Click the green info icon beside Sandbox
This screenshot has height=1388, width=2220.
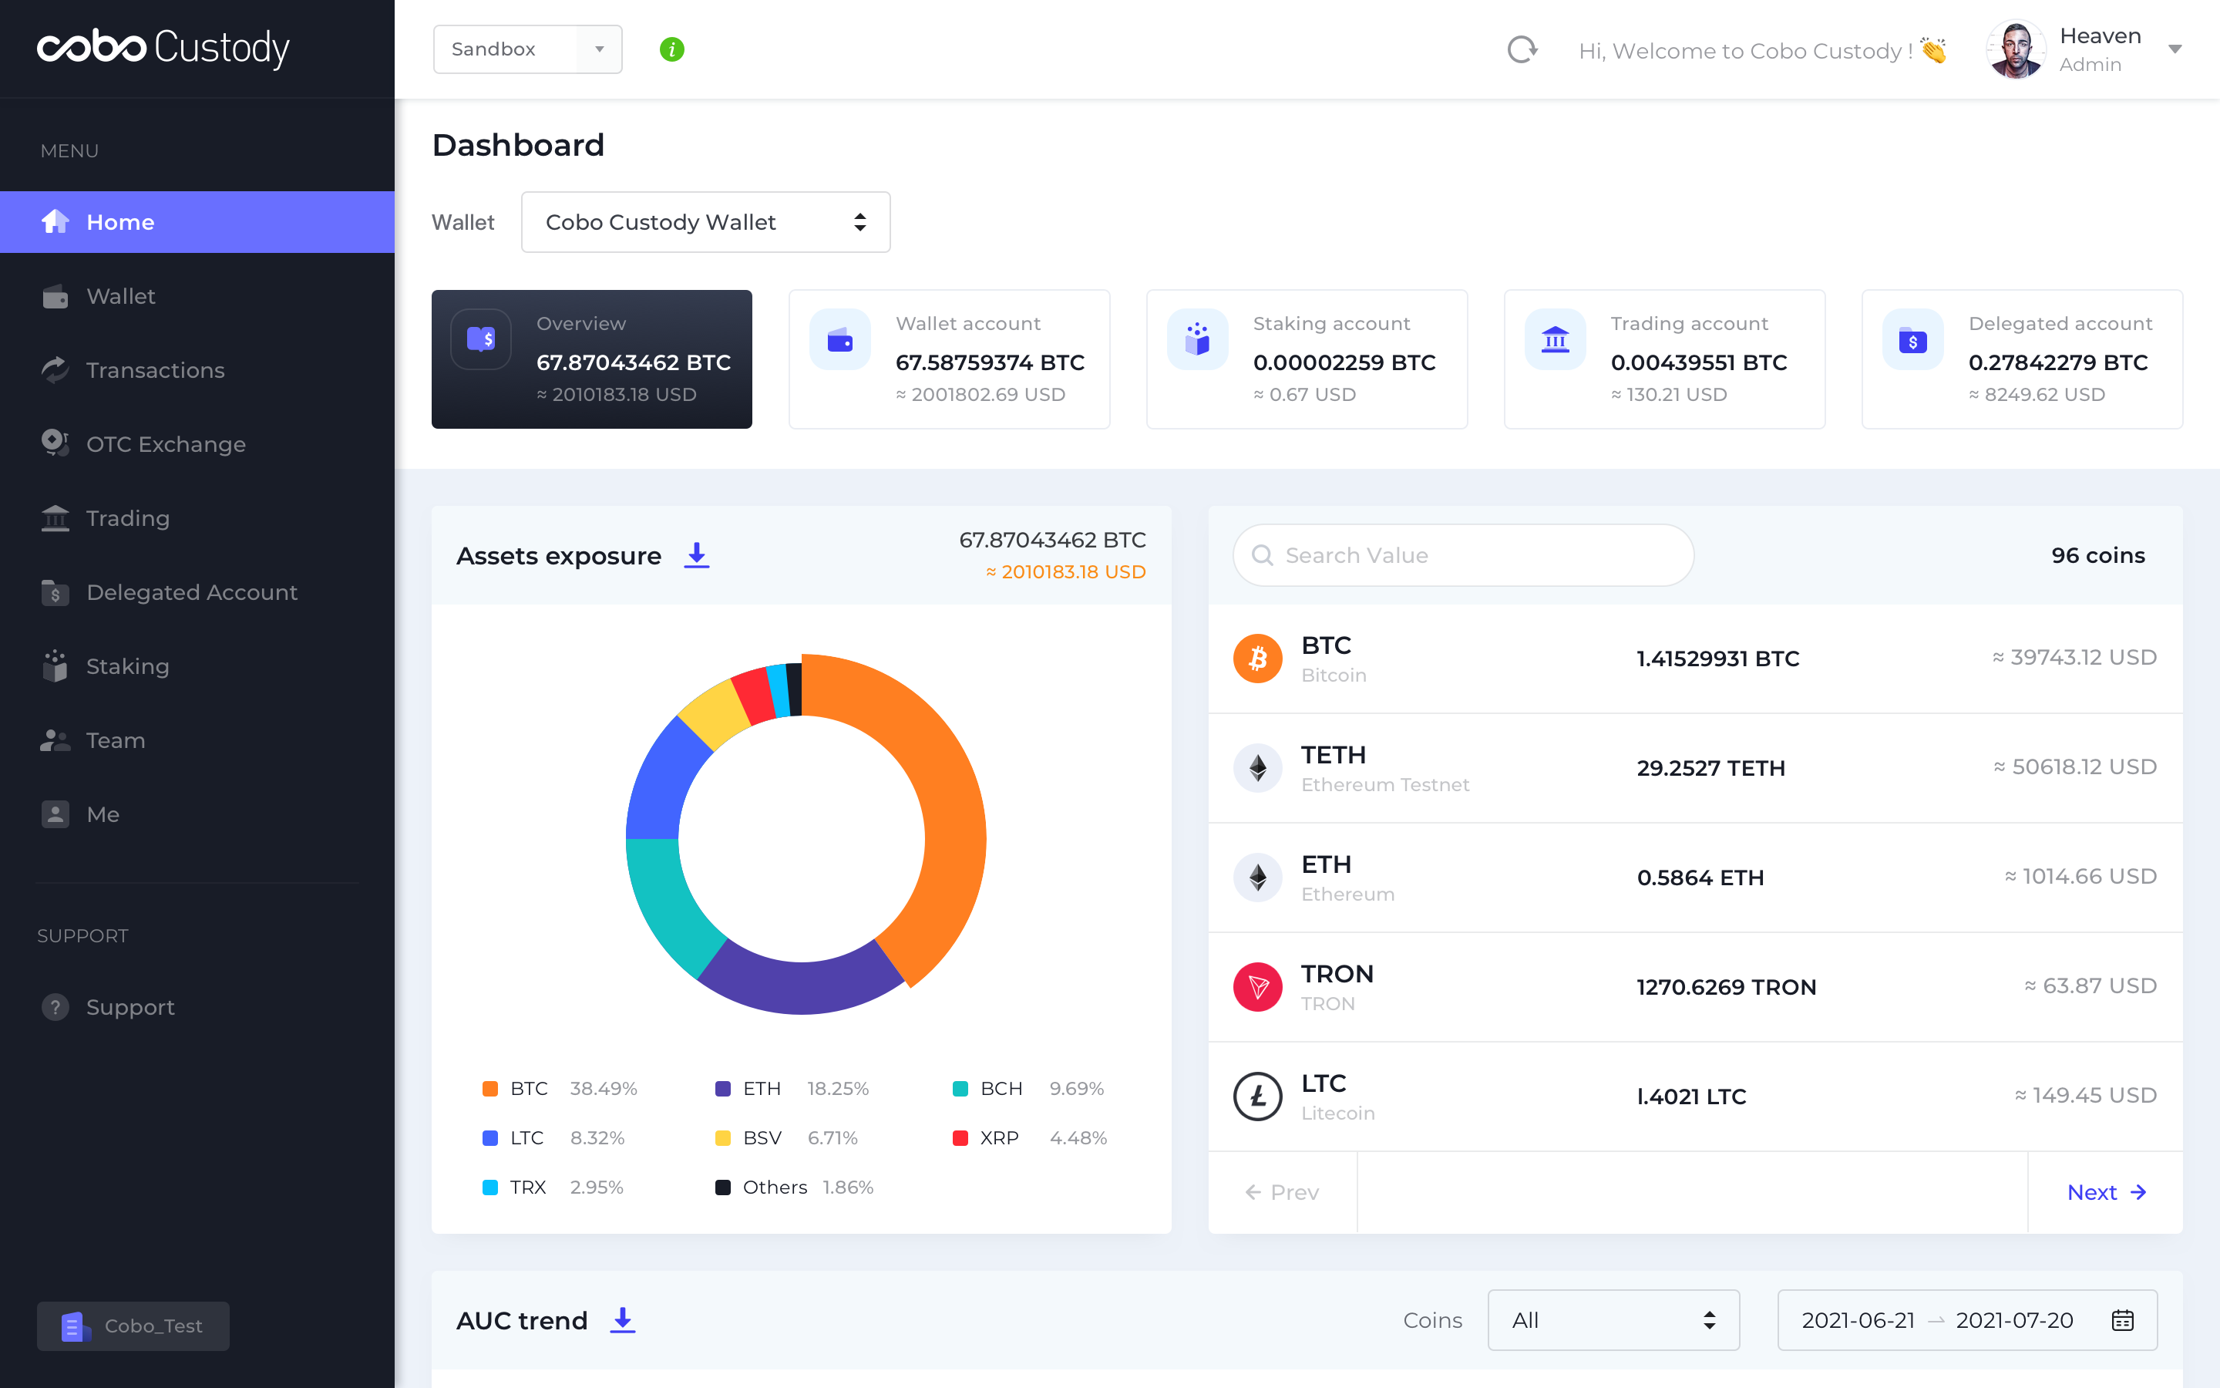coord(671,49)
